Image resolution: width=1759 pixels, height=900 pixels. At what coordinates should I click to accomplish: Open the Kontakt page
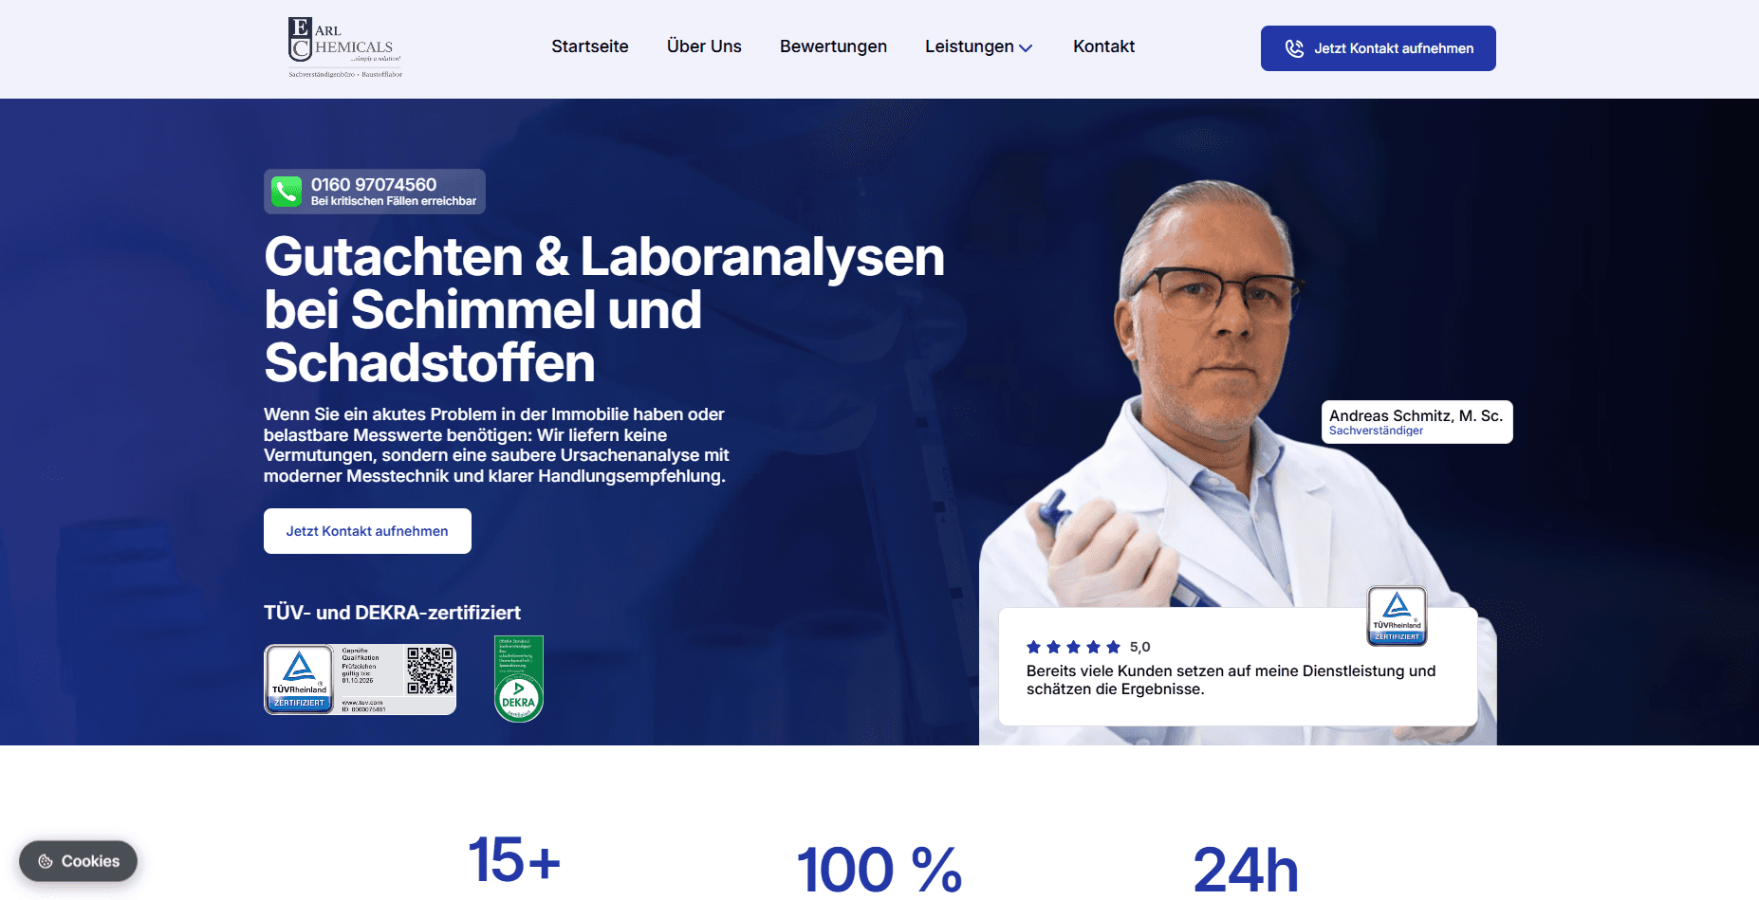pyautogui.click(x=1103, y=46)
